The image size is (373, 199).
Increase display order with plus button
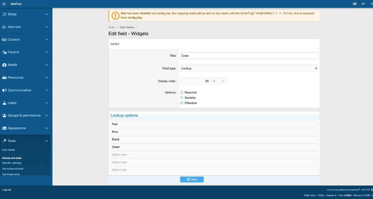[214, 81]
